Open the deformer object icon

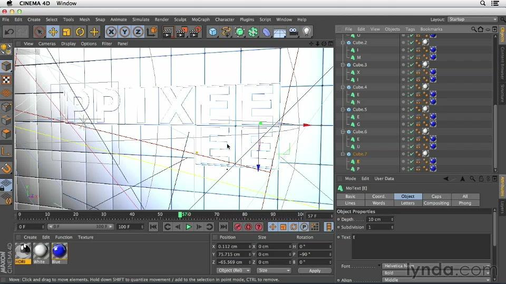266,32
